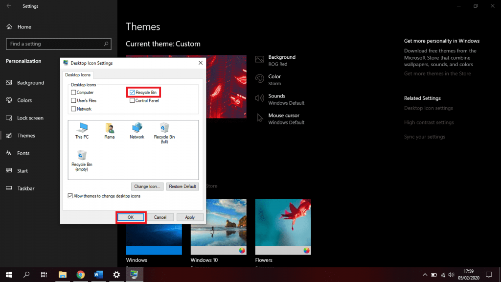
Task: Uncheck the Recycle Bin checkbox
Action: (132, 92)
